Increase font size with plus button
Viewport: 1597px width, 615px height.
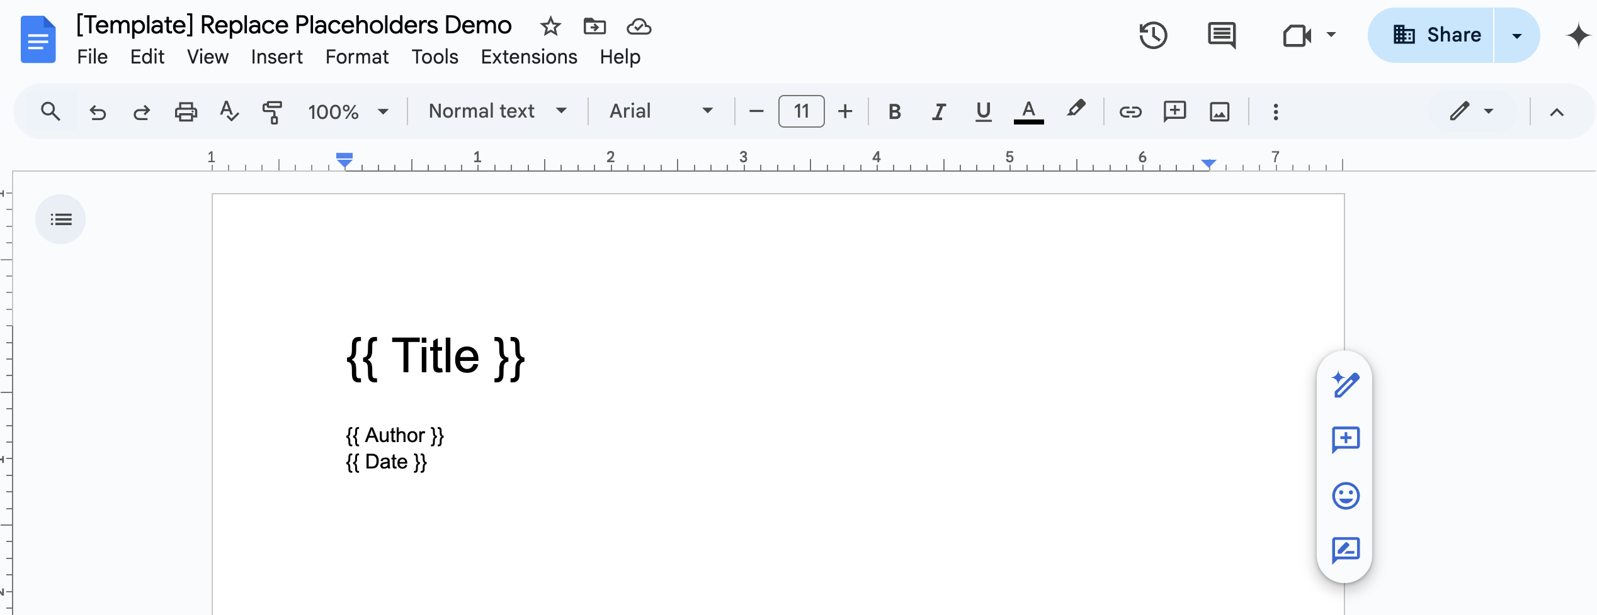(845, 112)
